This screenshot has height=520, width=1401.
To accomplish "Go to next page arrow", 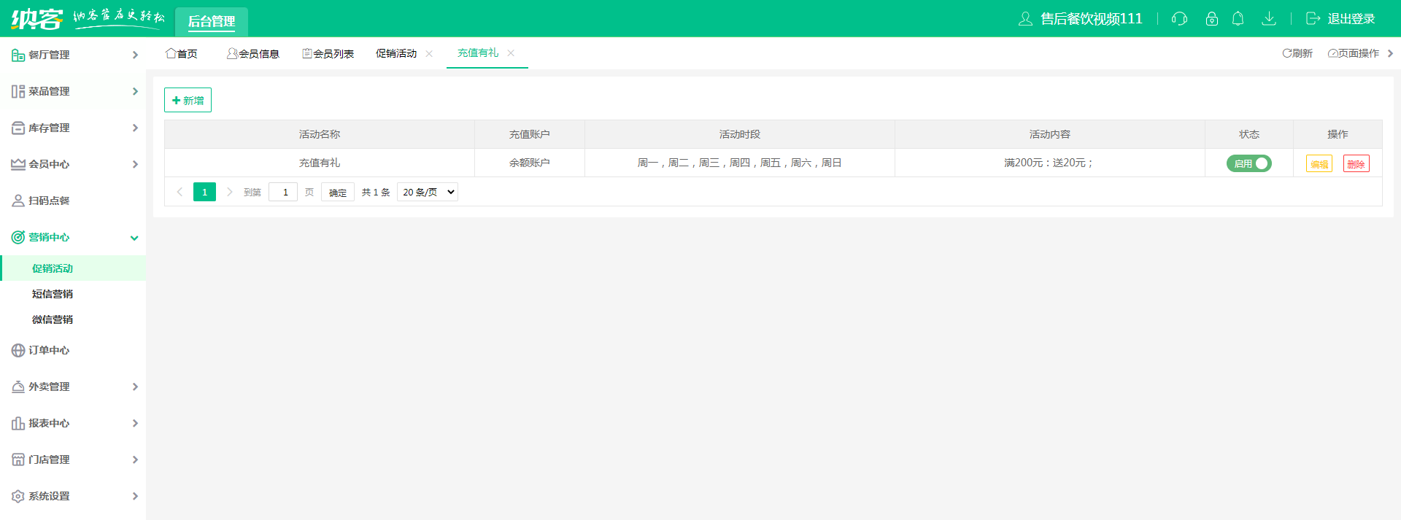I will click(229, 192).
